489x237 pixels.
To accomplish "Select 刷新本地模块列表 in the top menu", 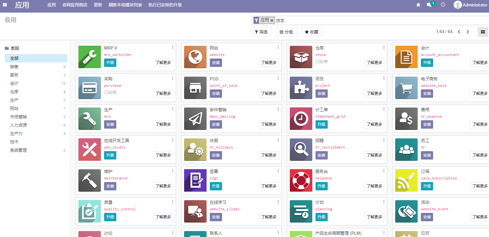I will tap(125, 5).
